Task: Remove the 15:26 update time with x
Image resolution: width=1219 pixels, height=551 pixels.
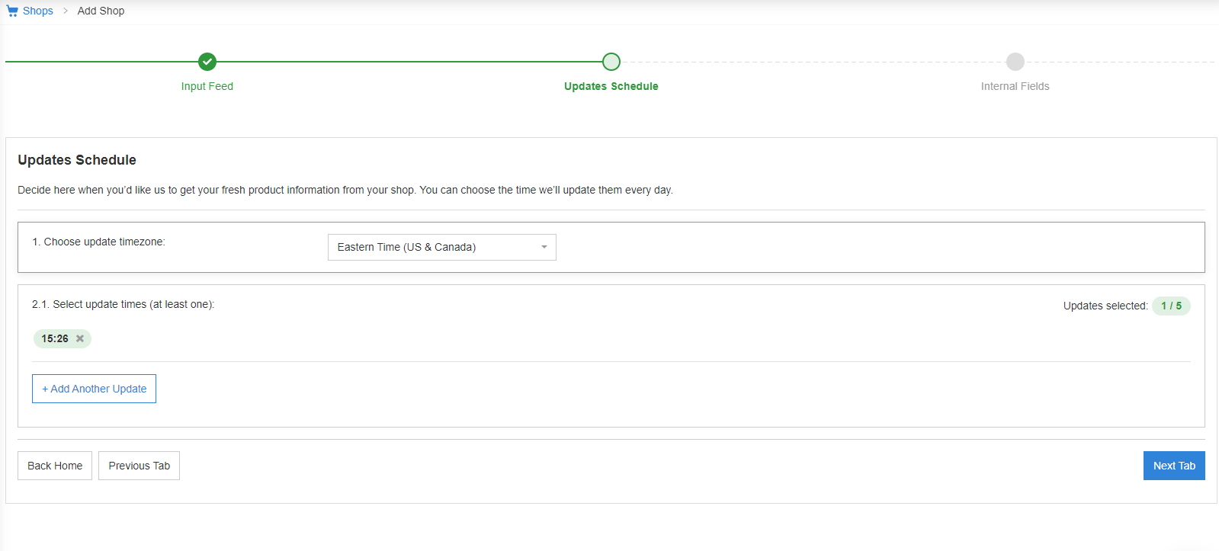Action: pyautogui.click(x=80, y=338)
